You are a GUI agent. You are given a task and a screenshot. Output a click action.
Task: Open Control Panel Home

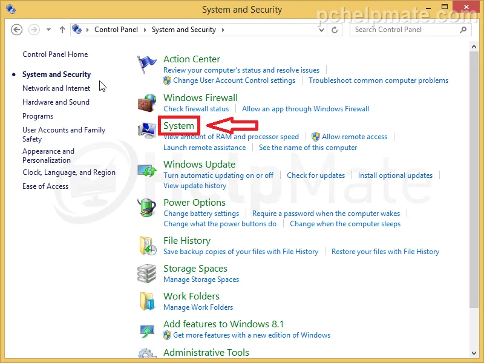click(55, 54)
